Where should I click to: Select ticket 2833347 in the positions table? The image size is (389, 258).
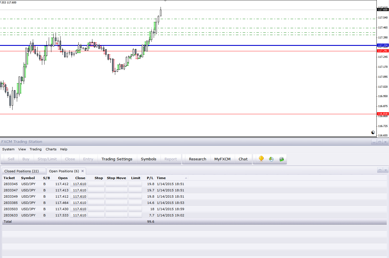[11, 190]
